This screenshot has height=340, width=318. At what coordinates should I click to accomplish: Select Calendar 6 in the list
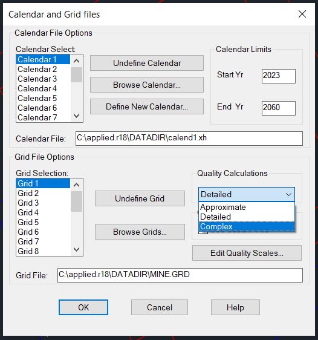pyautogui.click(x=43, y=108)
